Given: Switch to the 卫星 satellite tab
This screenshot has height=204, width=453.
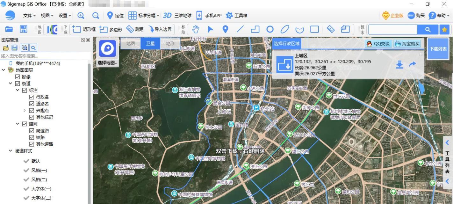Looking at the screenshot, I should (x=150, y=43).
